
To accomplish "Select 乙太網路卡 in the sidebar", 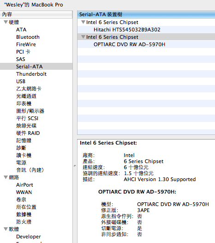I will [29, 89].
